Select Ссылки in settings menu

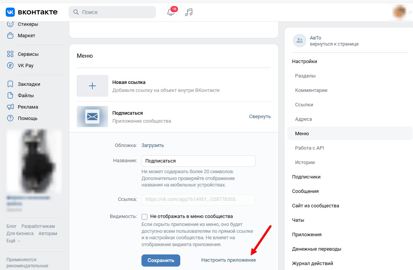304,105
